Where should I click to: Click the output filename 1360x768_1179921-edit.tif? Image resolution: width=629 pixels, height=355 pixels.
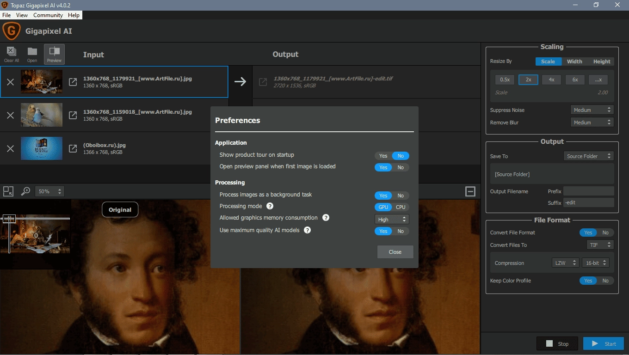click(x=333, y=79)
